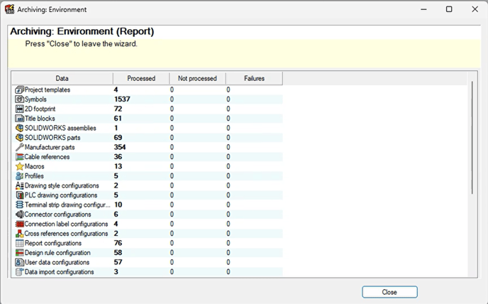The height and width of the screenshot is (304, 488).
Task: Sort by the Data column header
Action: (x=62, y=78)
